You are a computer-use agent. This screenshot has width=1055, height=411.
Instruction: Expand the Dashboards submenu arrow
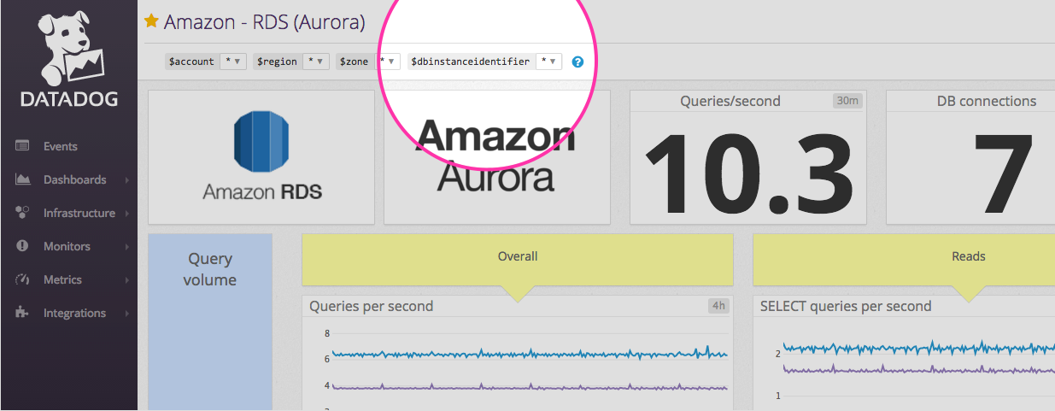click(126, 180)
